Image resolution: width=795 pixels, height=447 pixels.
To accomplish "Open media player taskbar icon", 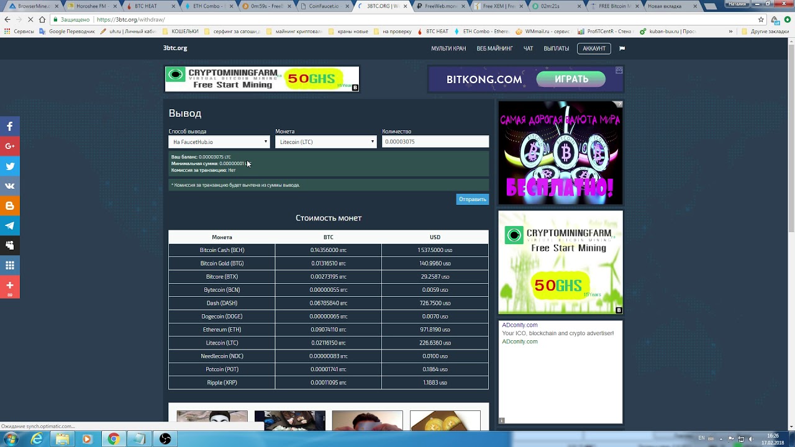I will [87, 439].
